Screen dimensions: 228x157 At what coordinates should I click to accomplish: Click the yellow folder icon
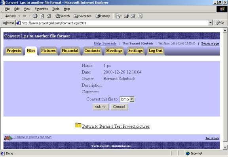click(78, 125)
